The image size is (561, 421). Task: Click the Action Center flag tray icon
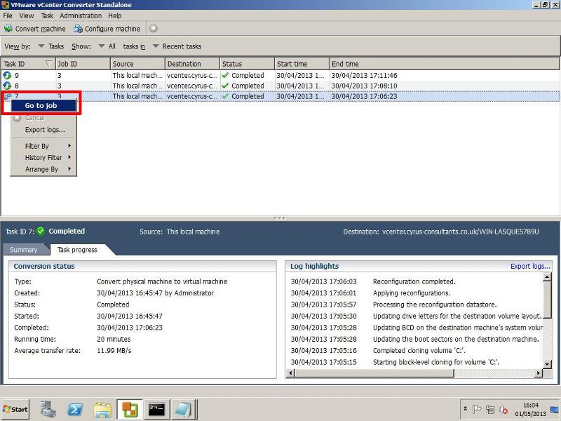pyautogui.click(x=477, y=409)
